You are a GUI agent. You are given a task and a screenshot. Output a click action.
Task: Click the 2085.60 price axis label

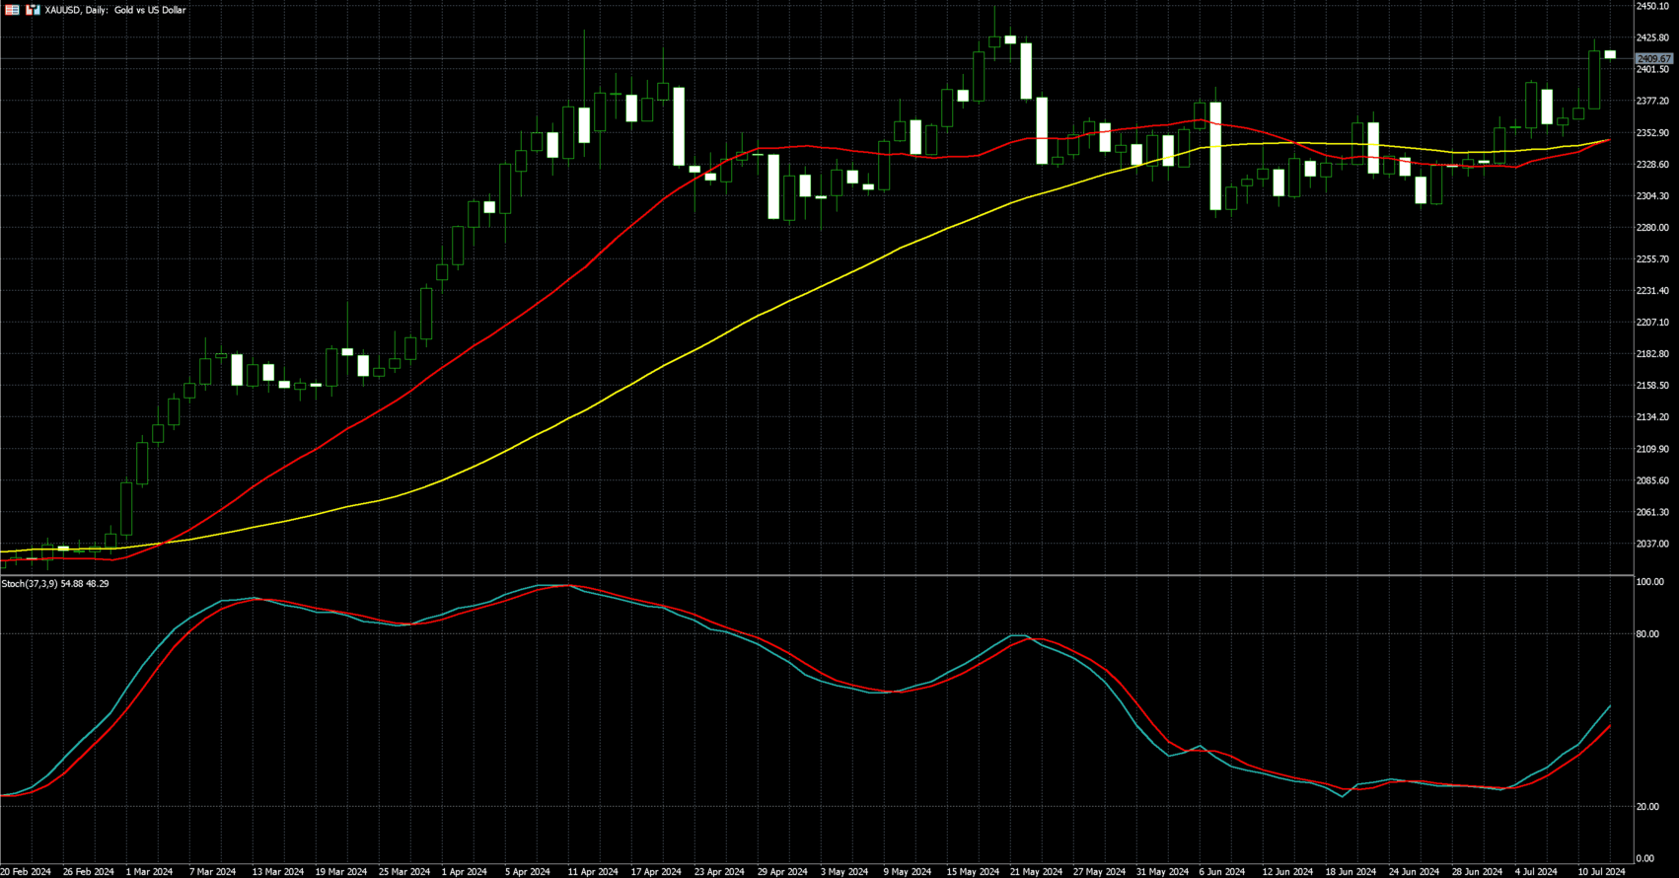click(1652, 481)
